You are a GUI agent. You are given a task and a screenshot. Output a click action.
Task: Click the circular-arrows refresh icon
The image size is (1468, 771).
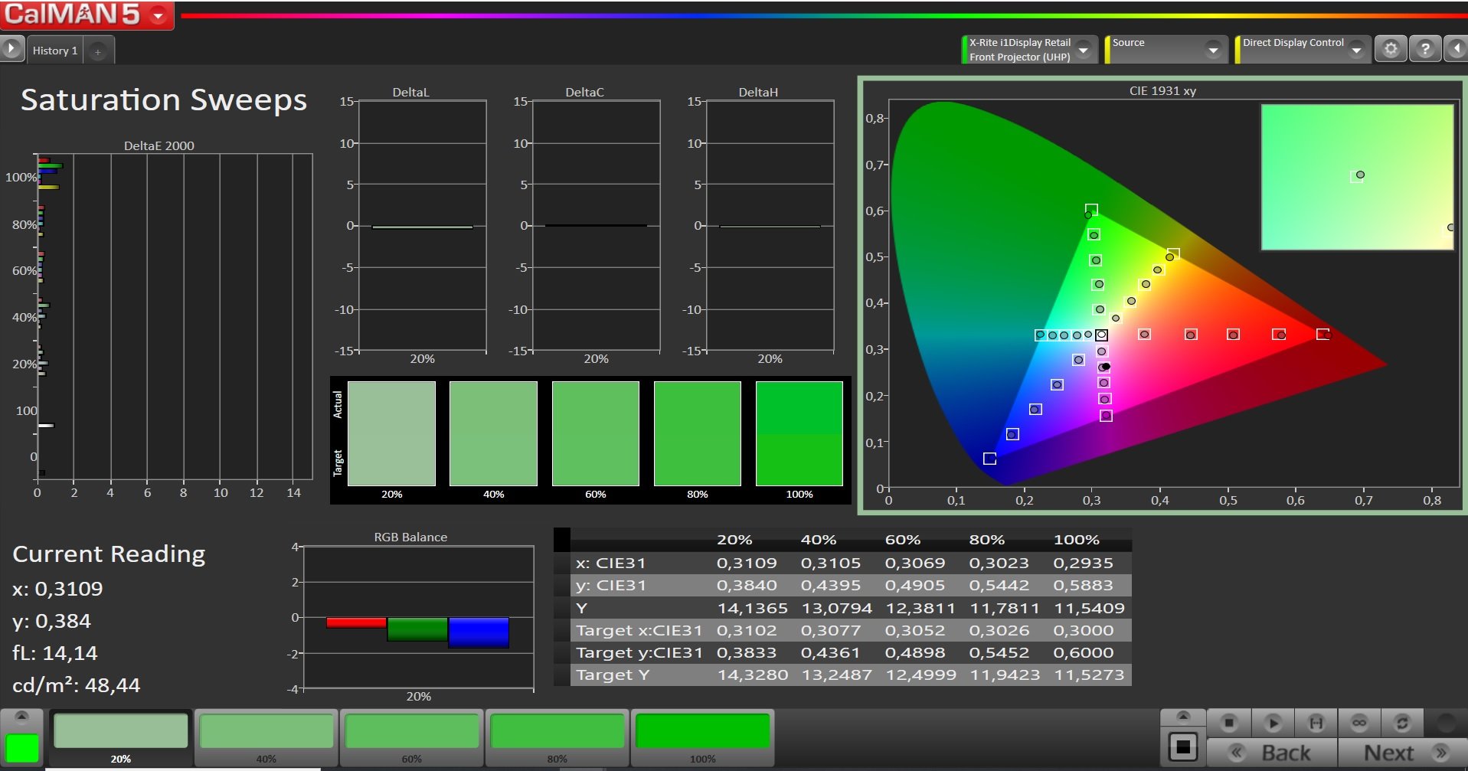[x=1402, y=723]
